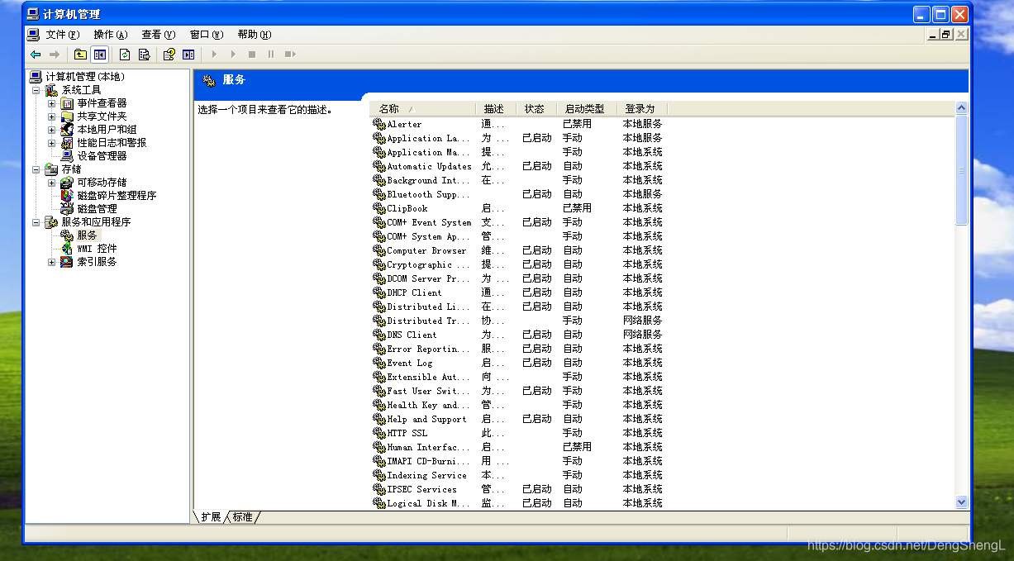Screen dimensions: 1014x561
Task: Open the 操作(A) menu
Action: pos(111,35)
